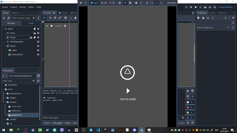Image resolution: width=237 pixels, height=133 pixels.
Task: Zoom in on the viewport with the plus icon
Action: pos(65,26)
